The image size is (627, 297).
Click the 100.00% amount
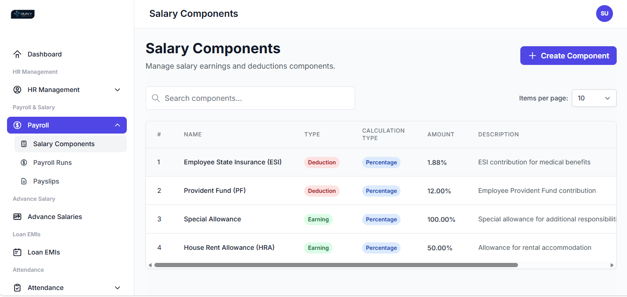[x=441, y=219]
